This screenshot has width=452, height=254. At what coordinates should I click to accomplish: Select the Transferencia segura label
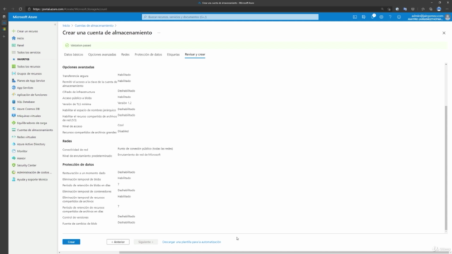(76, 76)
